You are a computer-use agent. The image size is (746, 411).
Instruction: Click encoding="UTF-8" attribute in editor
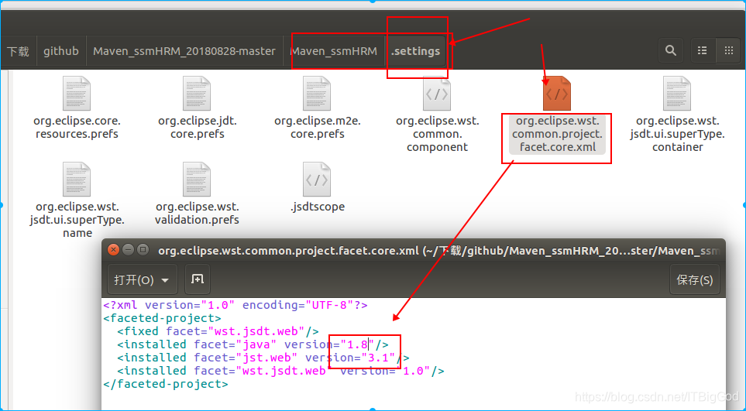[x=297, y=304]
